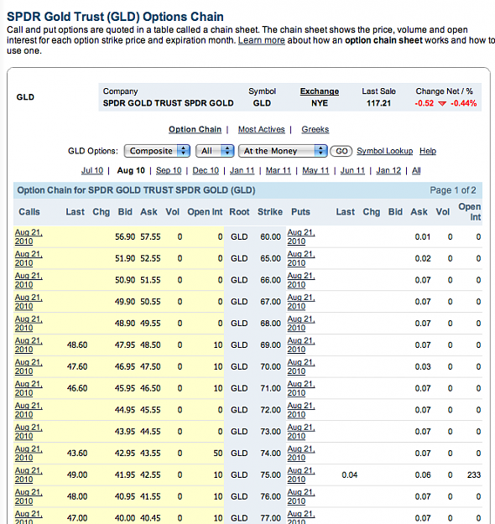The image size is (495, 524).
Task: Select the Dec 10 expiration month
Action: [206, 170]
